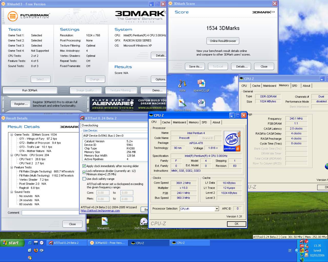Screen dimensions: 328x262
Task: Launch Firefox from Quick Launch
Action: click(x=36, y=250)
